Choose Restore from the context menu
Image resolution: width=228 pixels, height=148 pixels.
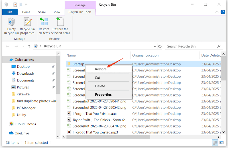pos(101,69)
